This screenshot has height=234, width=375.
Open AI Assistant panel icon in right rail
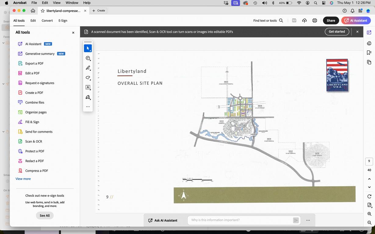pyautogui.click(x=369, y=32)
